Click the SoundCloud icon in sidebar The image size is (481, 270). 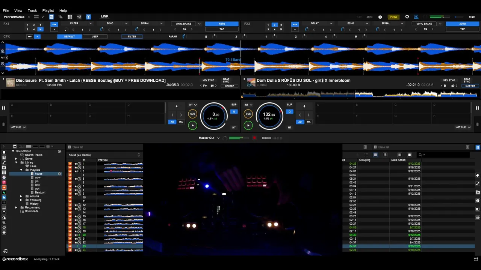tap(4, 187)
